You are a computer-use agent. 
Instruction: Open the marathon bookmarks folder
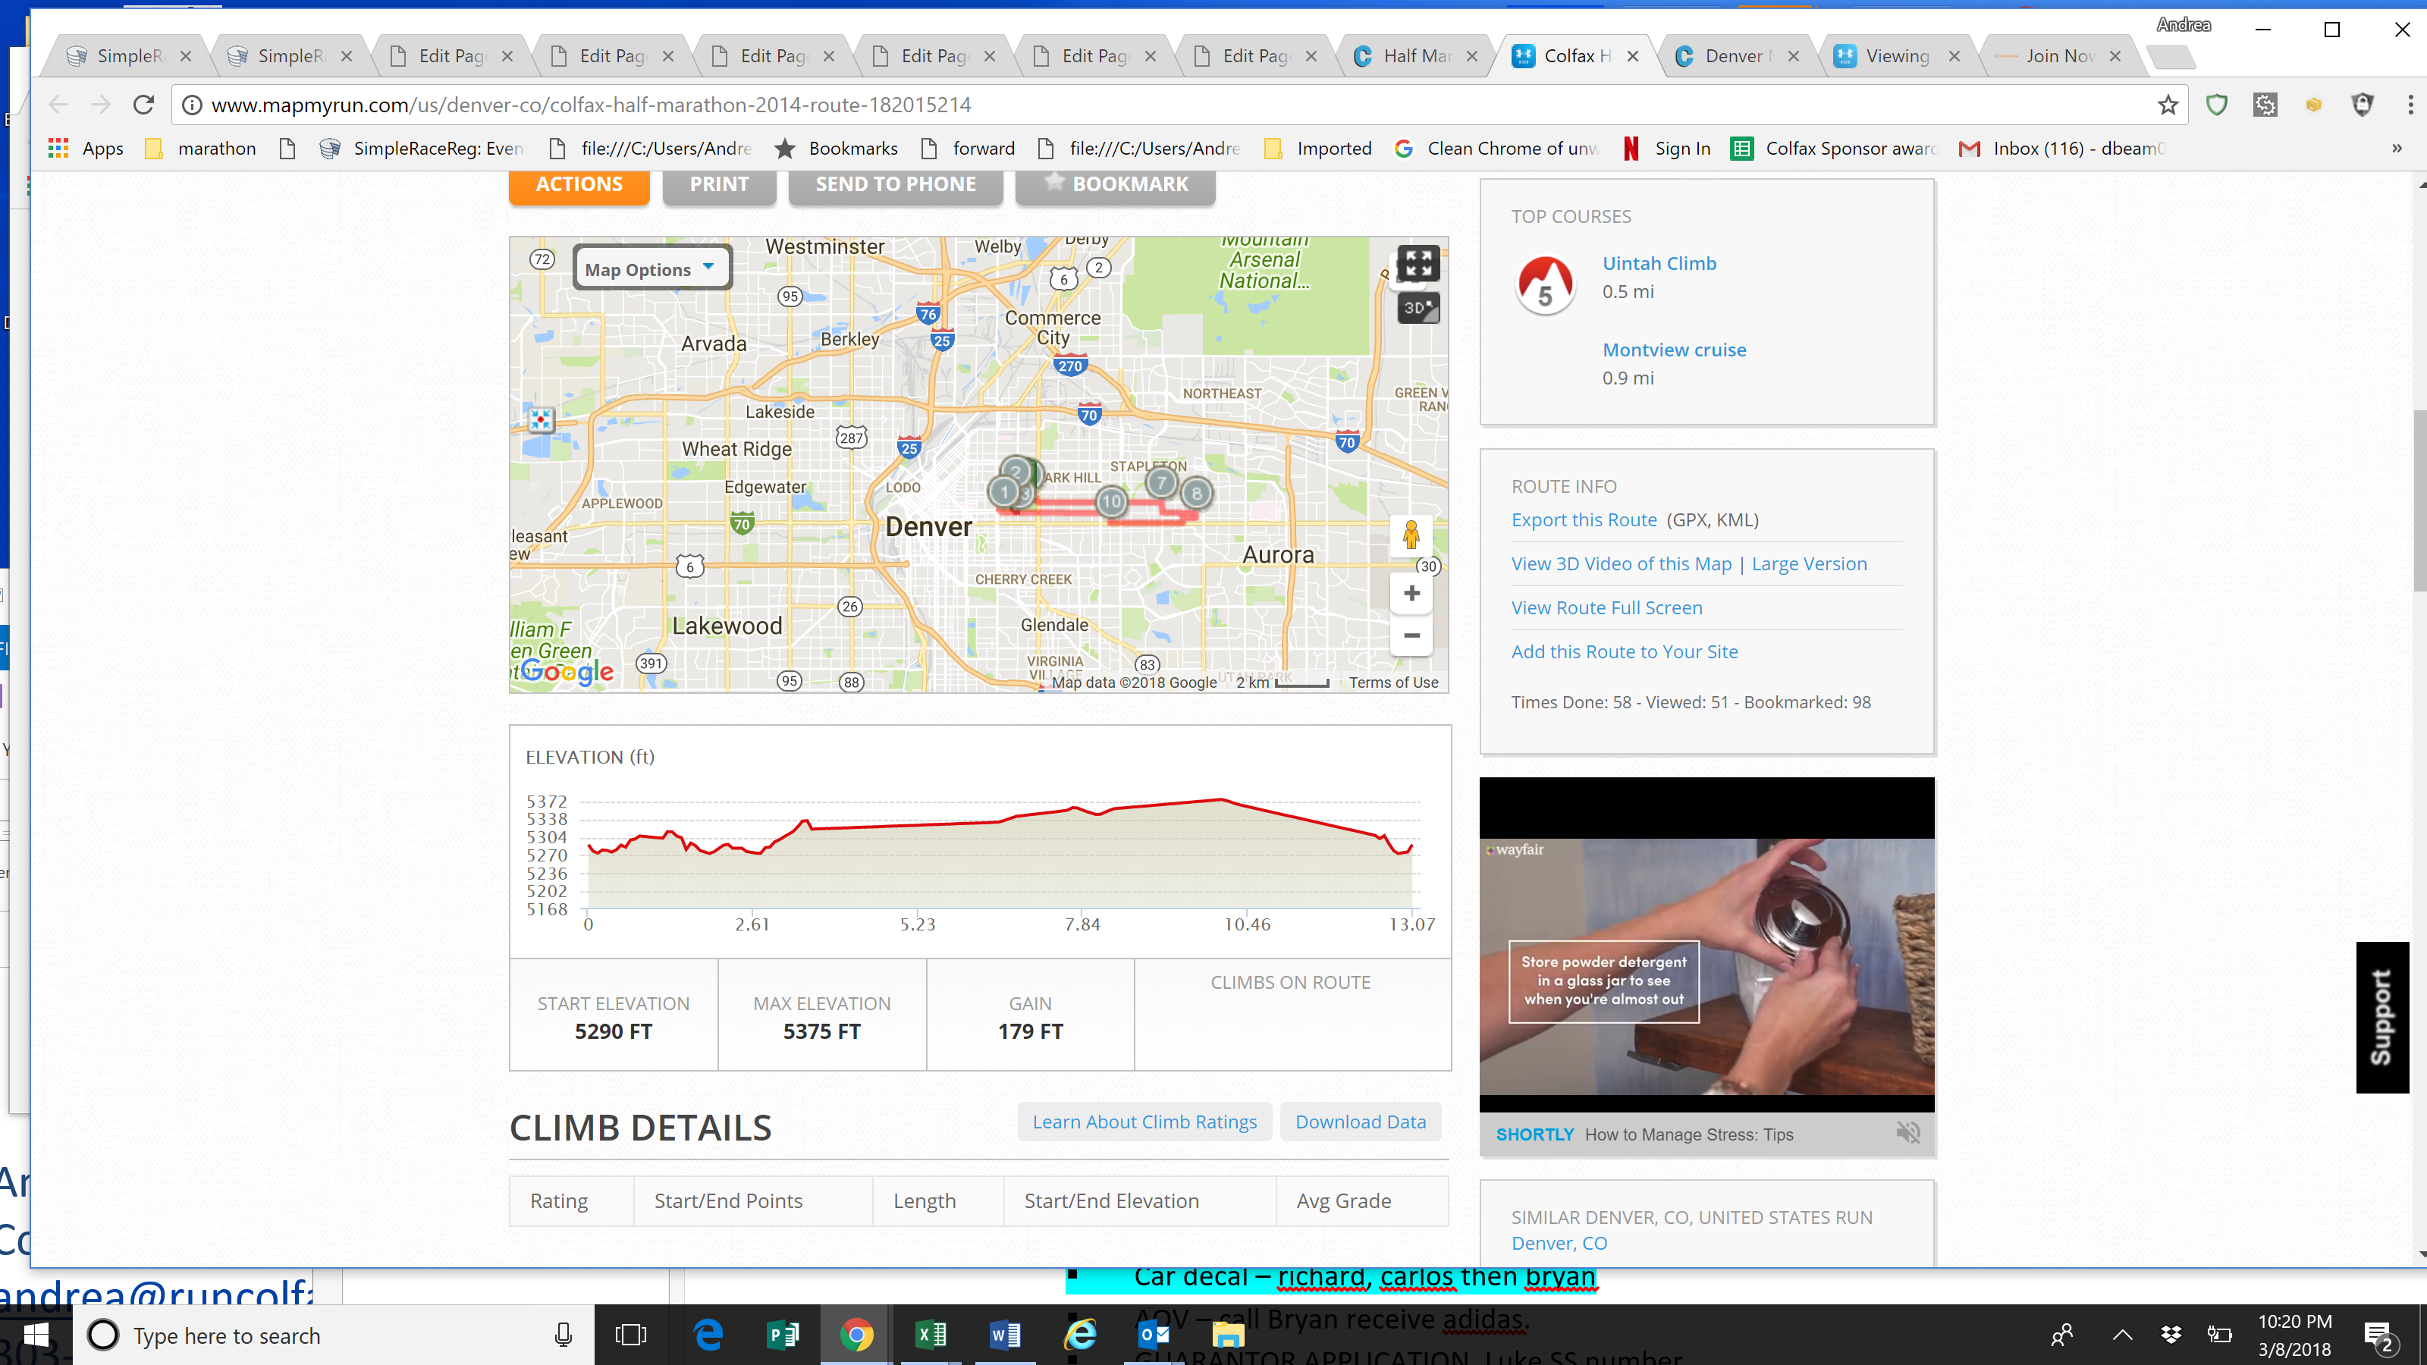pyautogui.click(x=201, y=149)
